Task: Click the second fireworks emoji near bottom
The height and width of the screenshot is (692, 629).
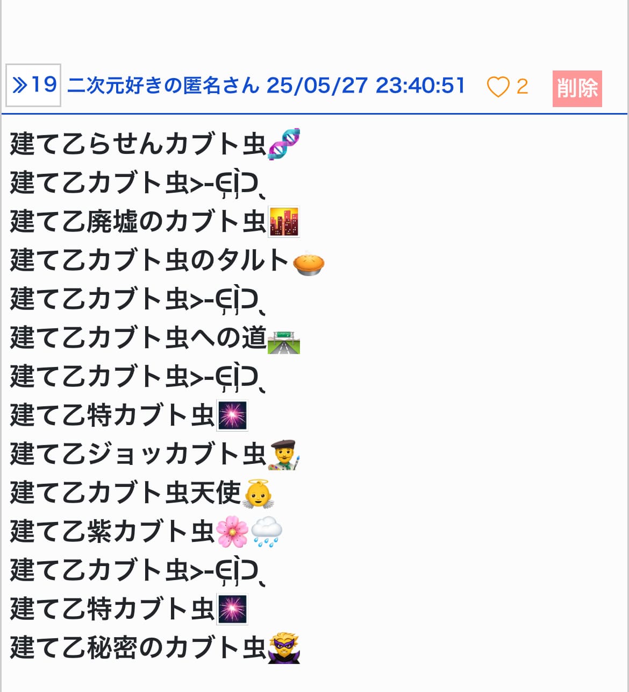Action: coord(232,609)
